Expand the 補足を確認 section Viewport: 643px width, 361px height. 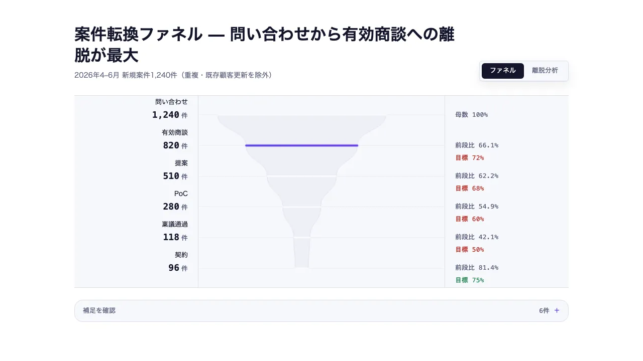click(x=321, y=311)
